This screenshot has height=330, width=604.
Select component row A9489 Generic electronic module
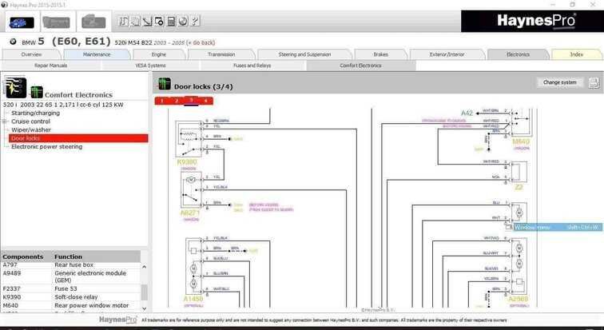tap(71, 276)
